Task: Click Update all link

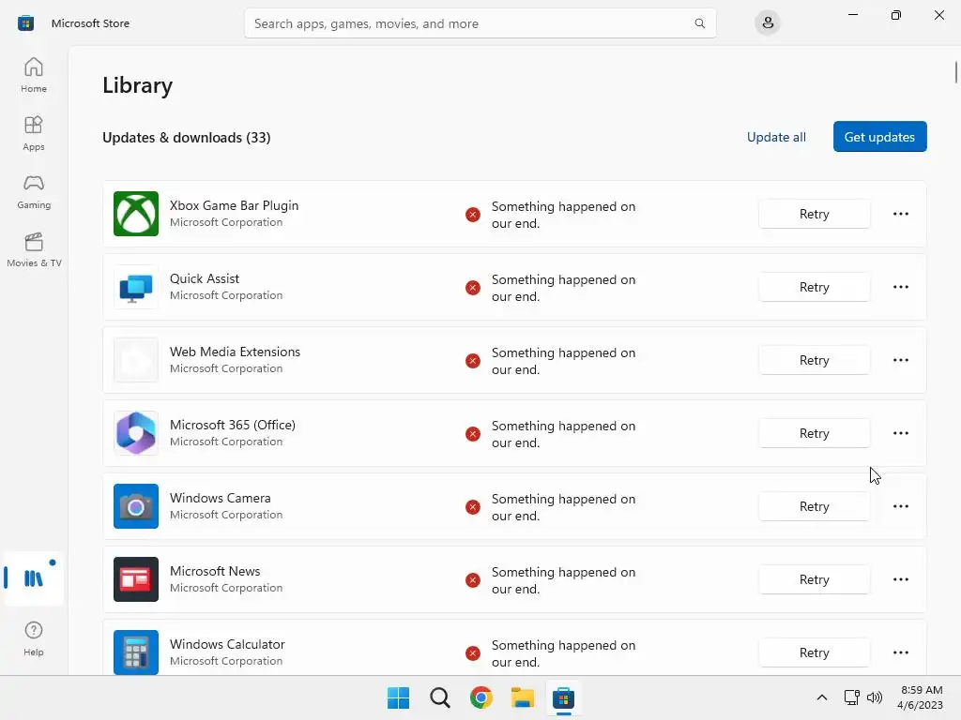Action: 776,137
